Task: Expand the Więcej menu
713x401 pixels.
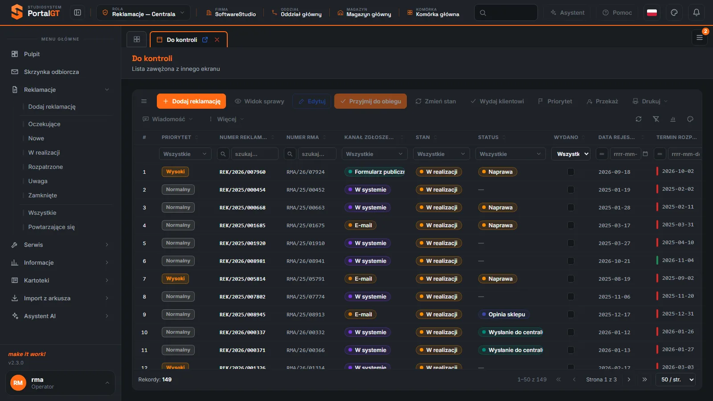Action: [226, 119]
